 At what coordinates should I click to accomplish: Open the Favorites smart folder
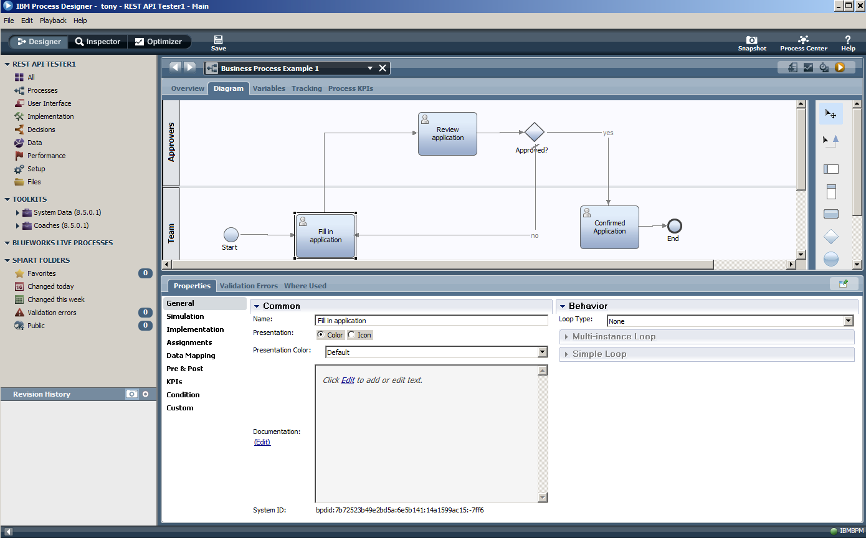(x=42, y=273)
